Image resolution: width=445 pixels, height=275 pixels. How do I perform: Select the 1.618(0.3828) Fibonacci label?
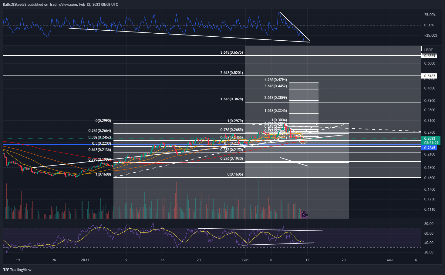pyautogui.click(x=231, y=99)
